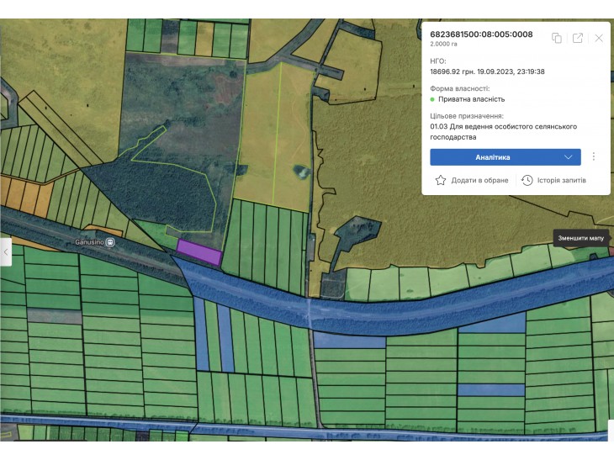Click cadastral number 6823681500:08:005:0008

[481, 34]
